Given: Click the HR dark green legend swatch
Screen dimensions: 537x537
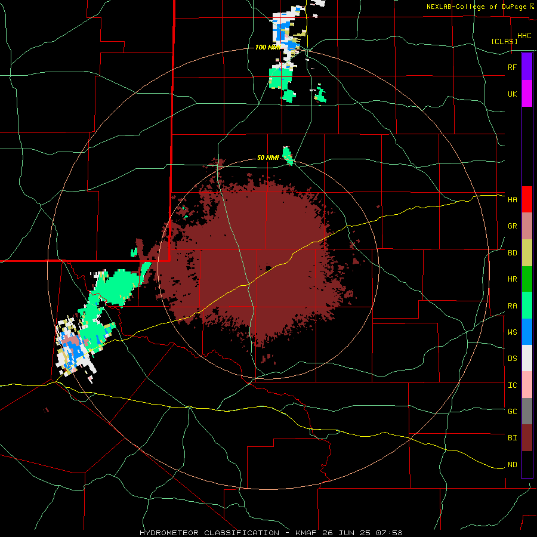Looking at the screenshot, I should coord(527,279).
